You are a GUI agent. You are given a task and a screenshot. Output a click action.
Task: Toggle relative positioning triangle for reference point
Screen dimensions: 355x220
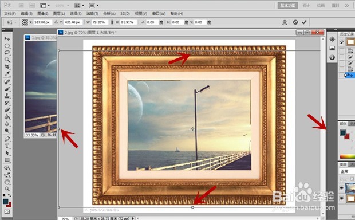pos(56,22)
